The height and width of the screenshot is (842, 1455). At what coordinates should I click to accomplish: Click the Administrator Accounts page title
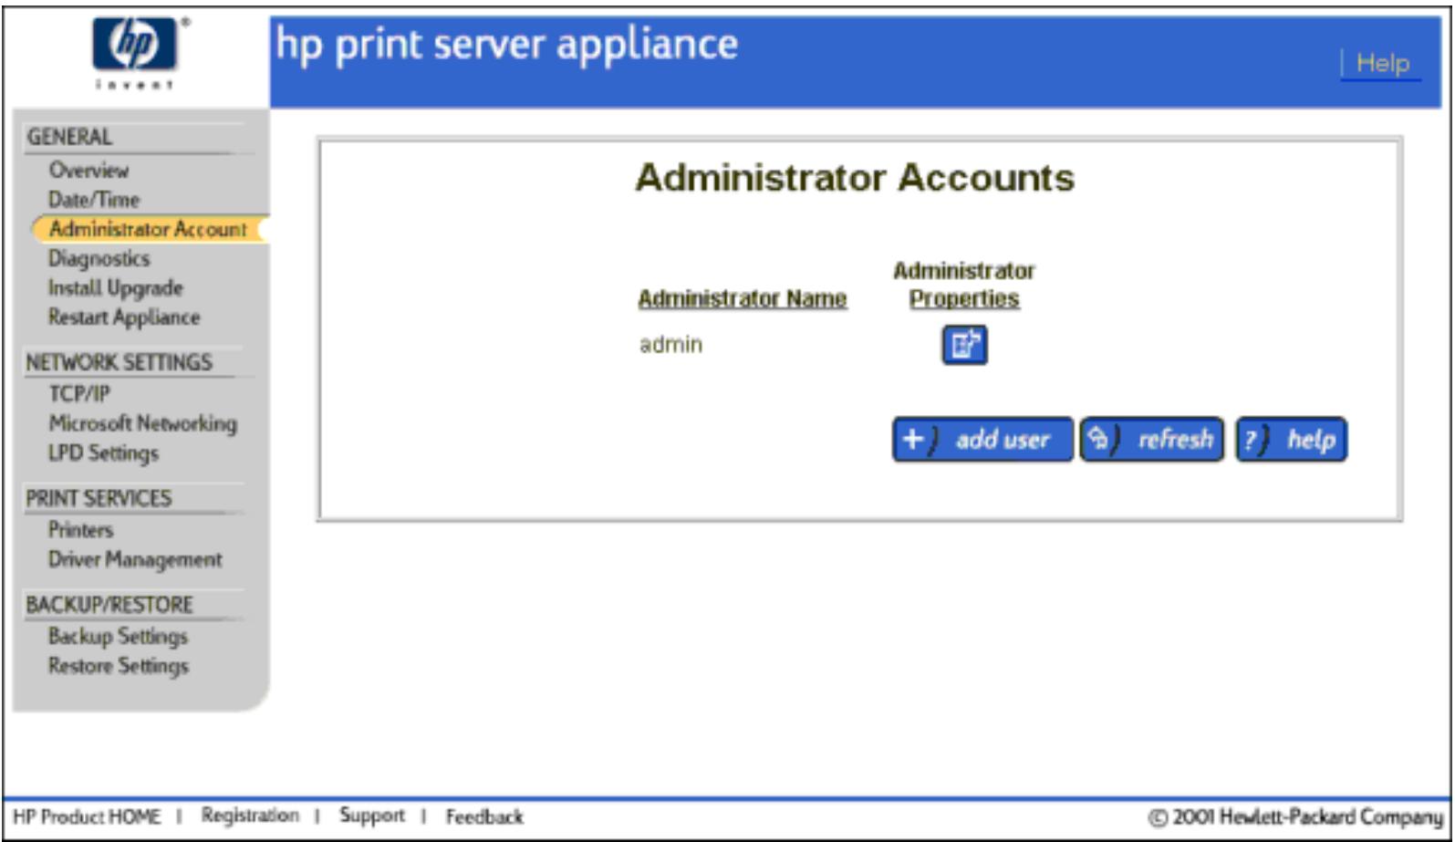click(x=855, y=178)
